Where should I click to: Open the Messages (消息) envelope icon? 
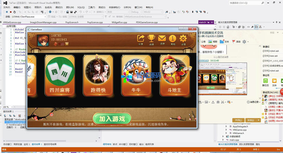pos(162,39)
